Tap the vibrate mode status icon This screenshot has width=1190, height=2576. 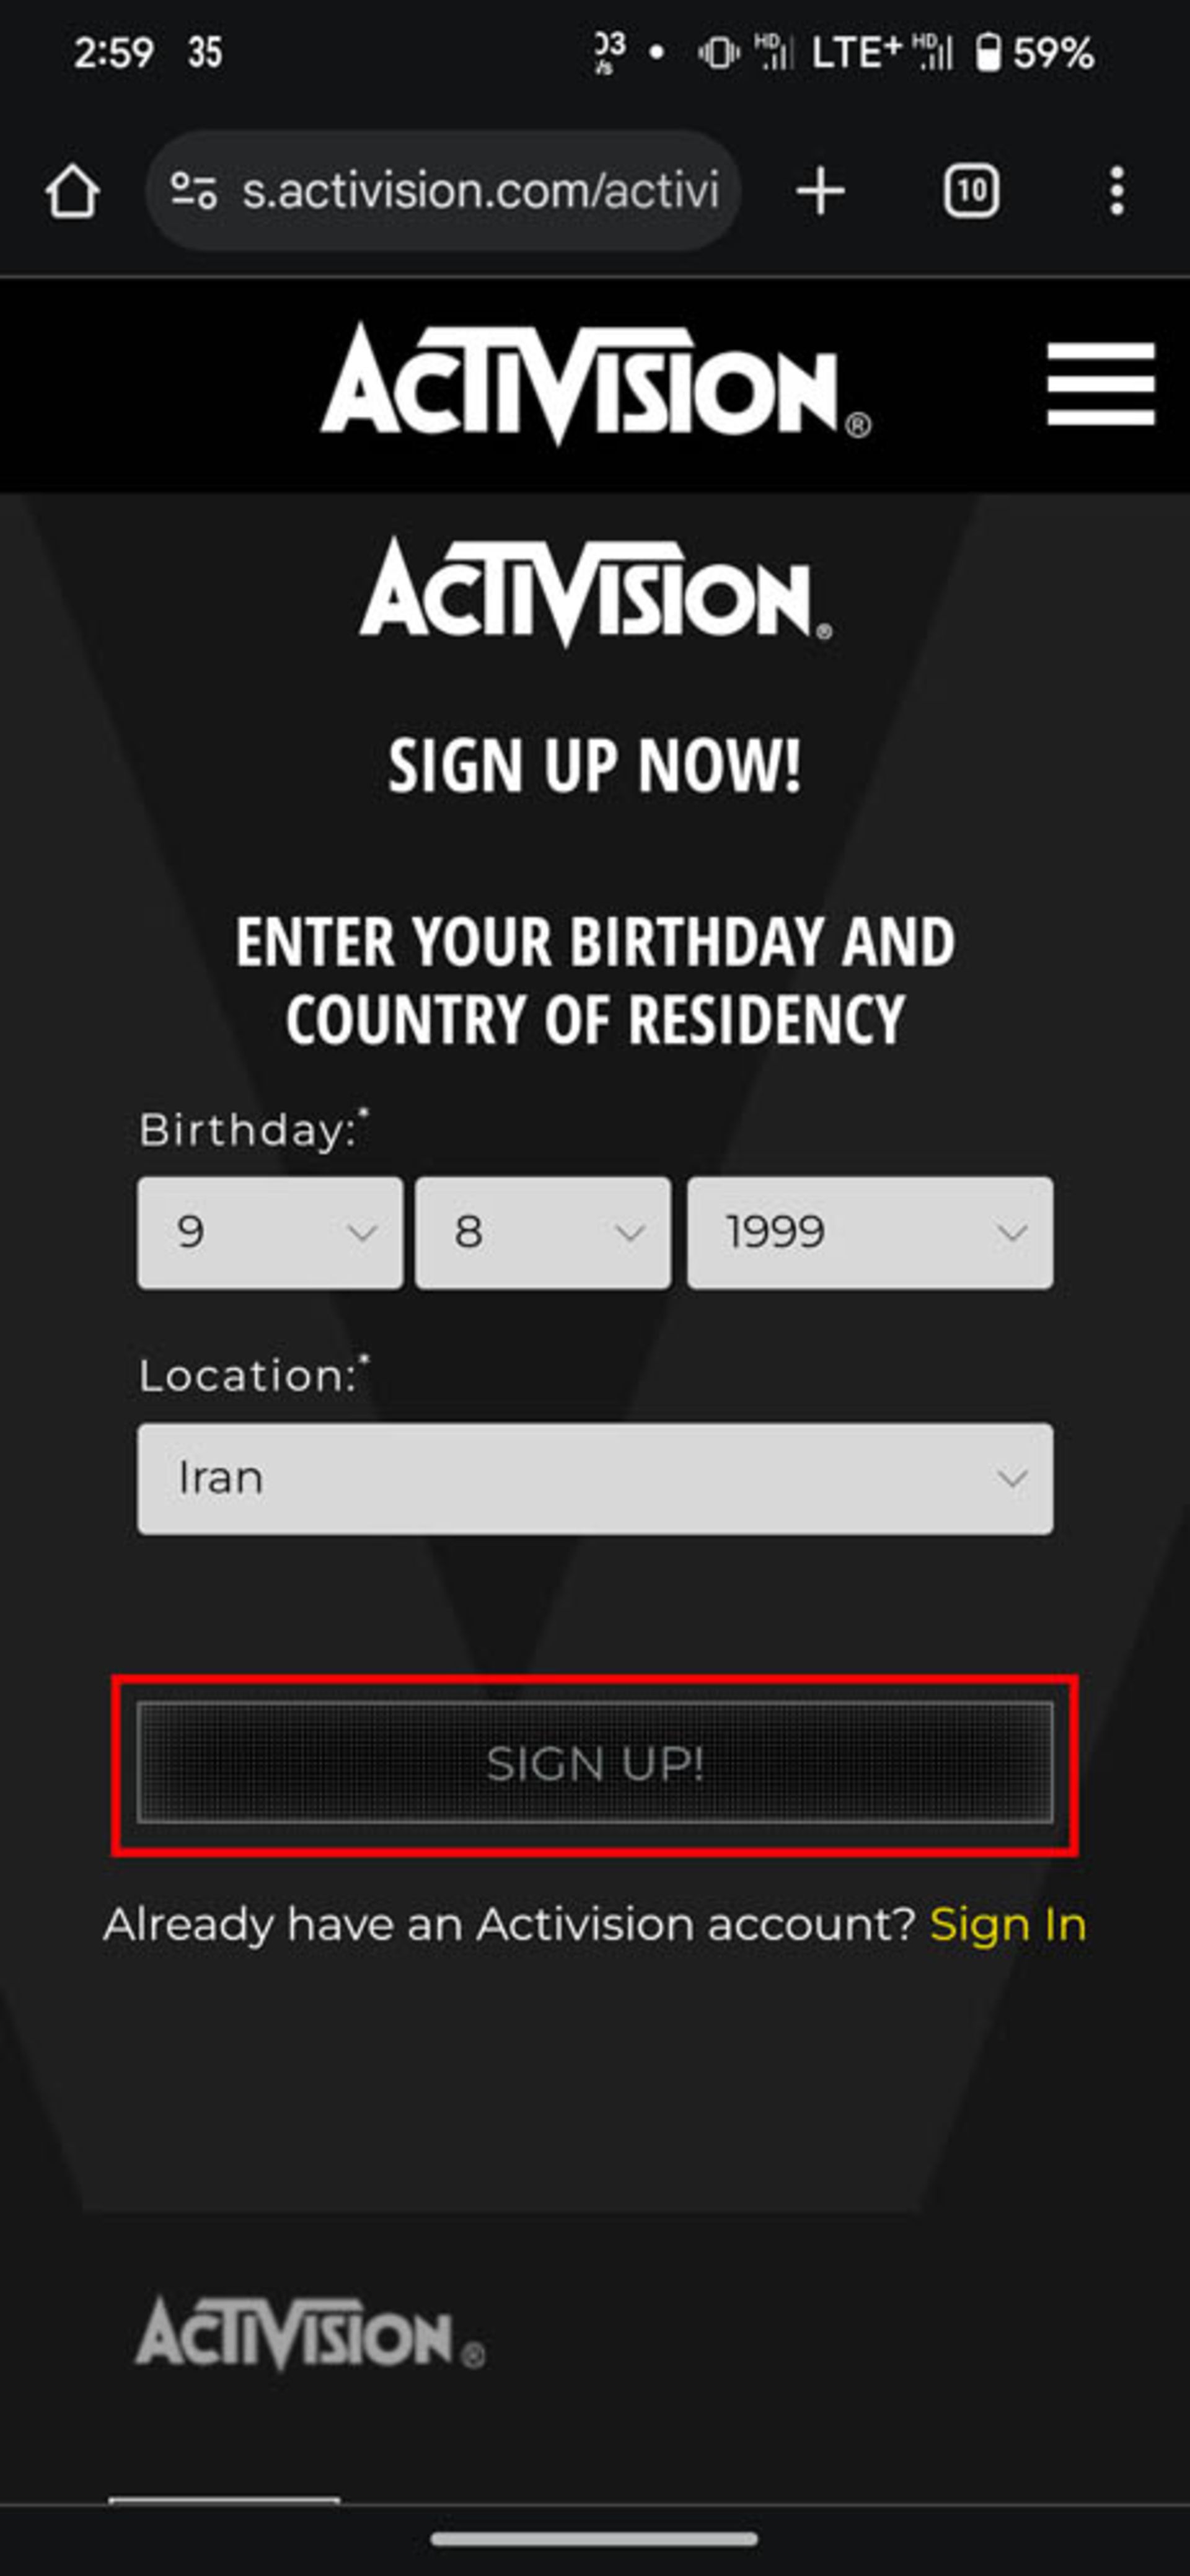tap(719, 53)
